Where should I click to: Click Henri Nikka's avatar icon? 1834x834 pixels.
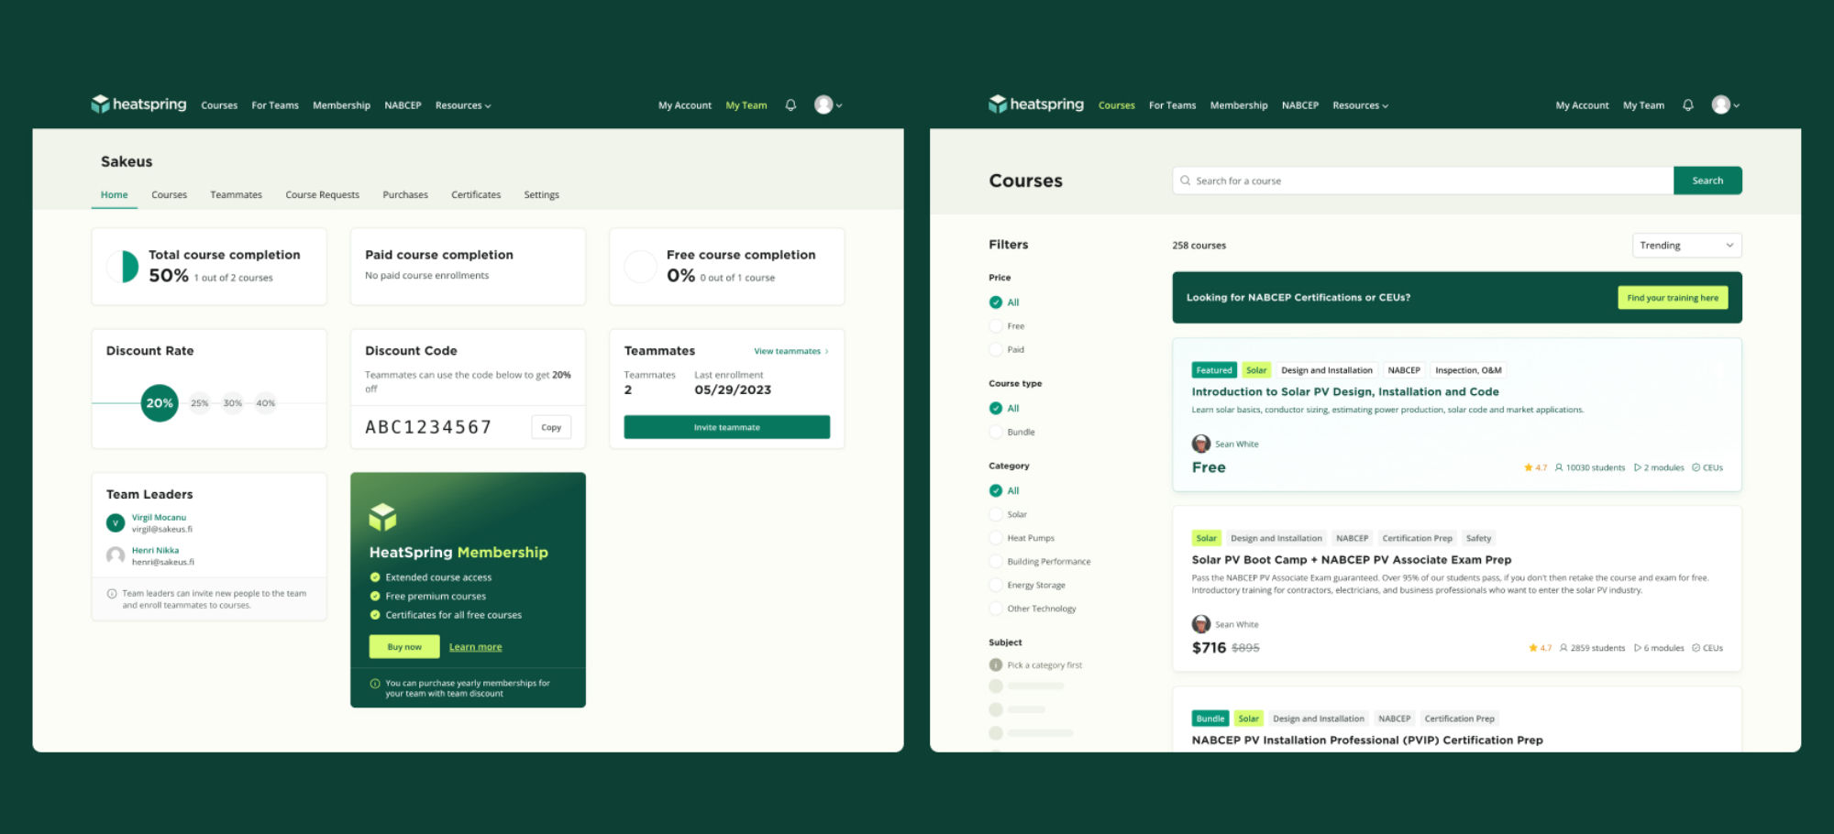pyautogui.click(x=116, y=556)
